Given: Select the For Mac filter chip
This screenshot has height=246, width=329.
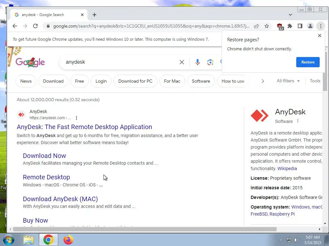Looking at the screenshot, I should point(172,81).
